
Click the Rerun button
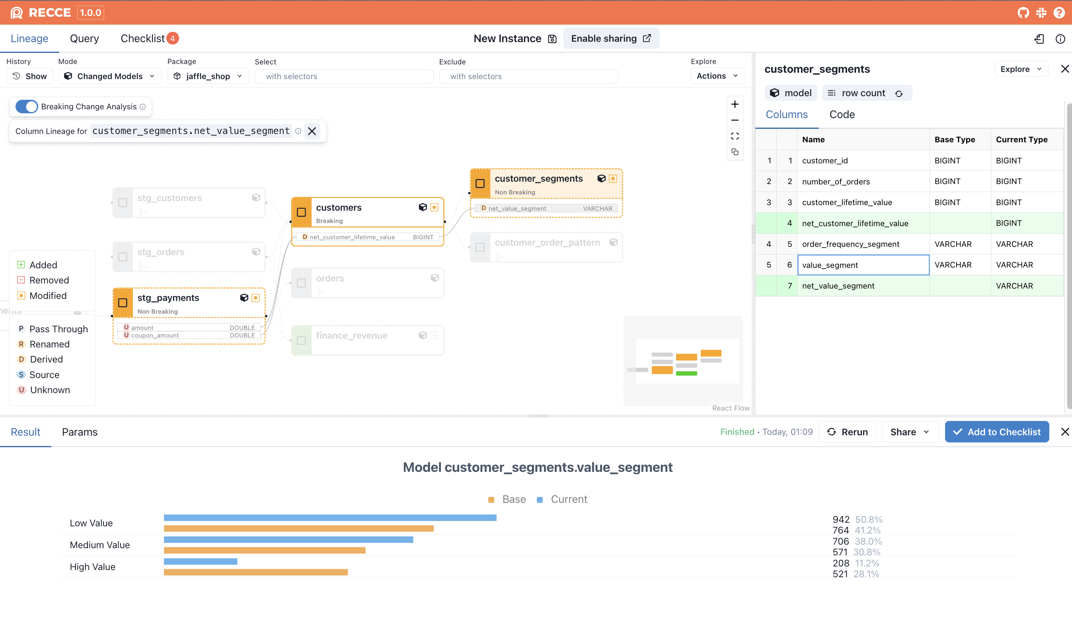point(847,432)
